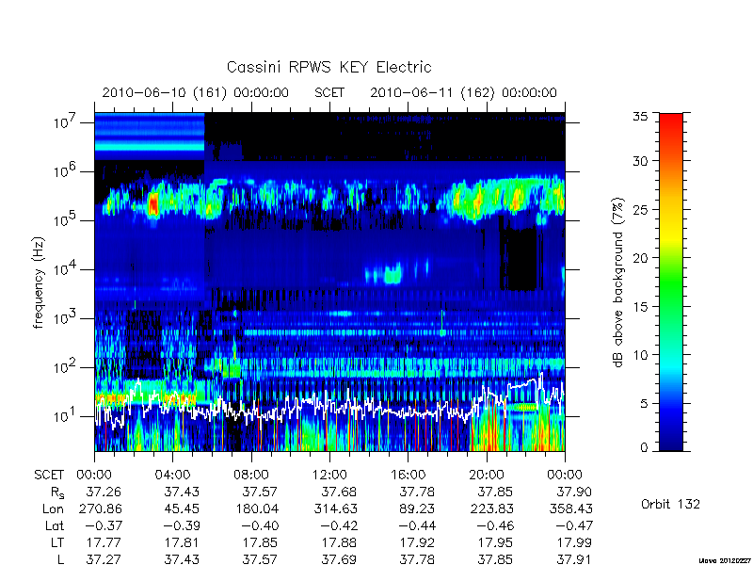This screenshot has height=565, width=753.
Task: Click the Rs value '37.68'
Action: pos(339,492)
